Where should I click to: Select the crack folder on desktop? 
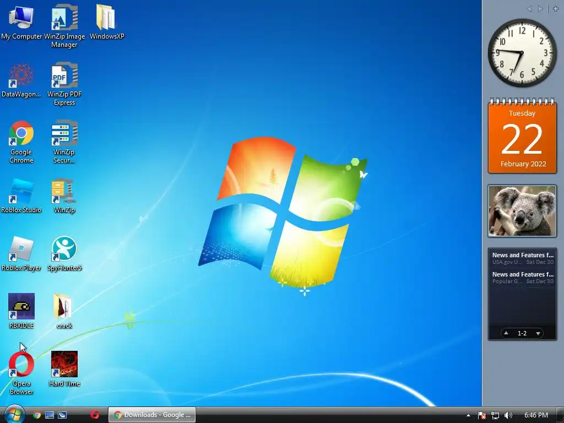(64, 312)
